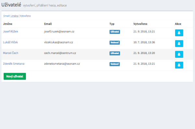Image resolution: width=195 pixels, height=129 pixels.
Task: Click the Akce column header
Action: tap(178, 24)
